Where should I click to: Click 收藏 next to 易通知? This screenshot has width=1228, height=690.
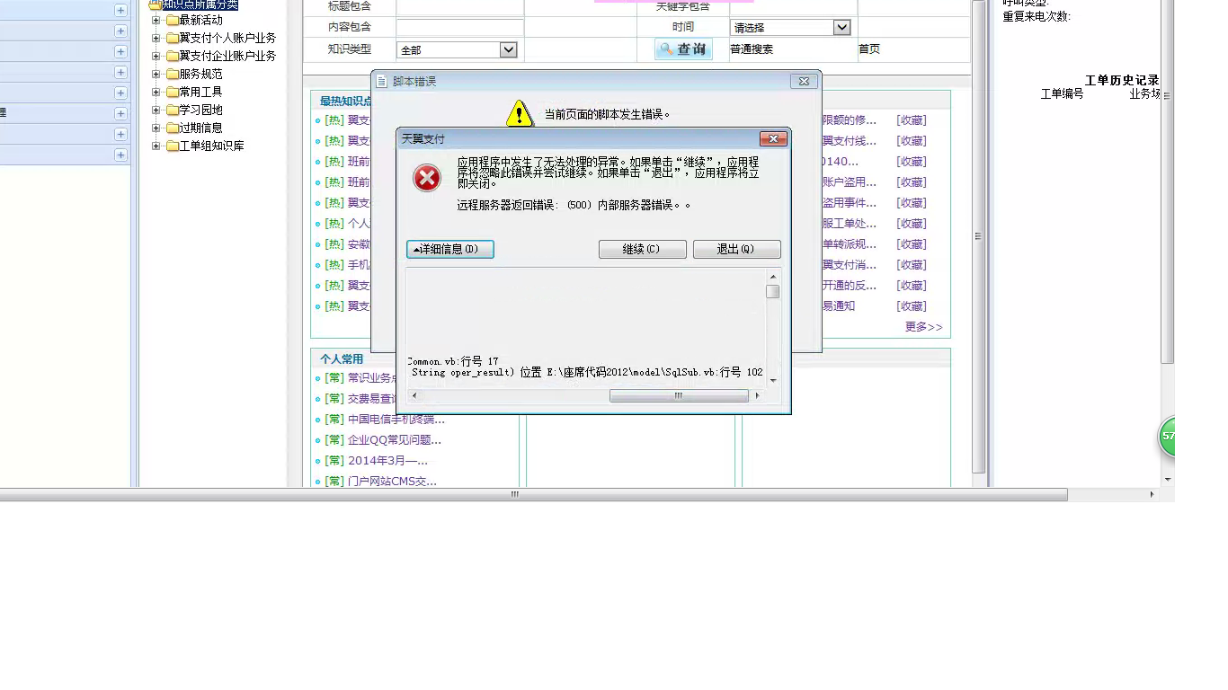pos(912,306)
